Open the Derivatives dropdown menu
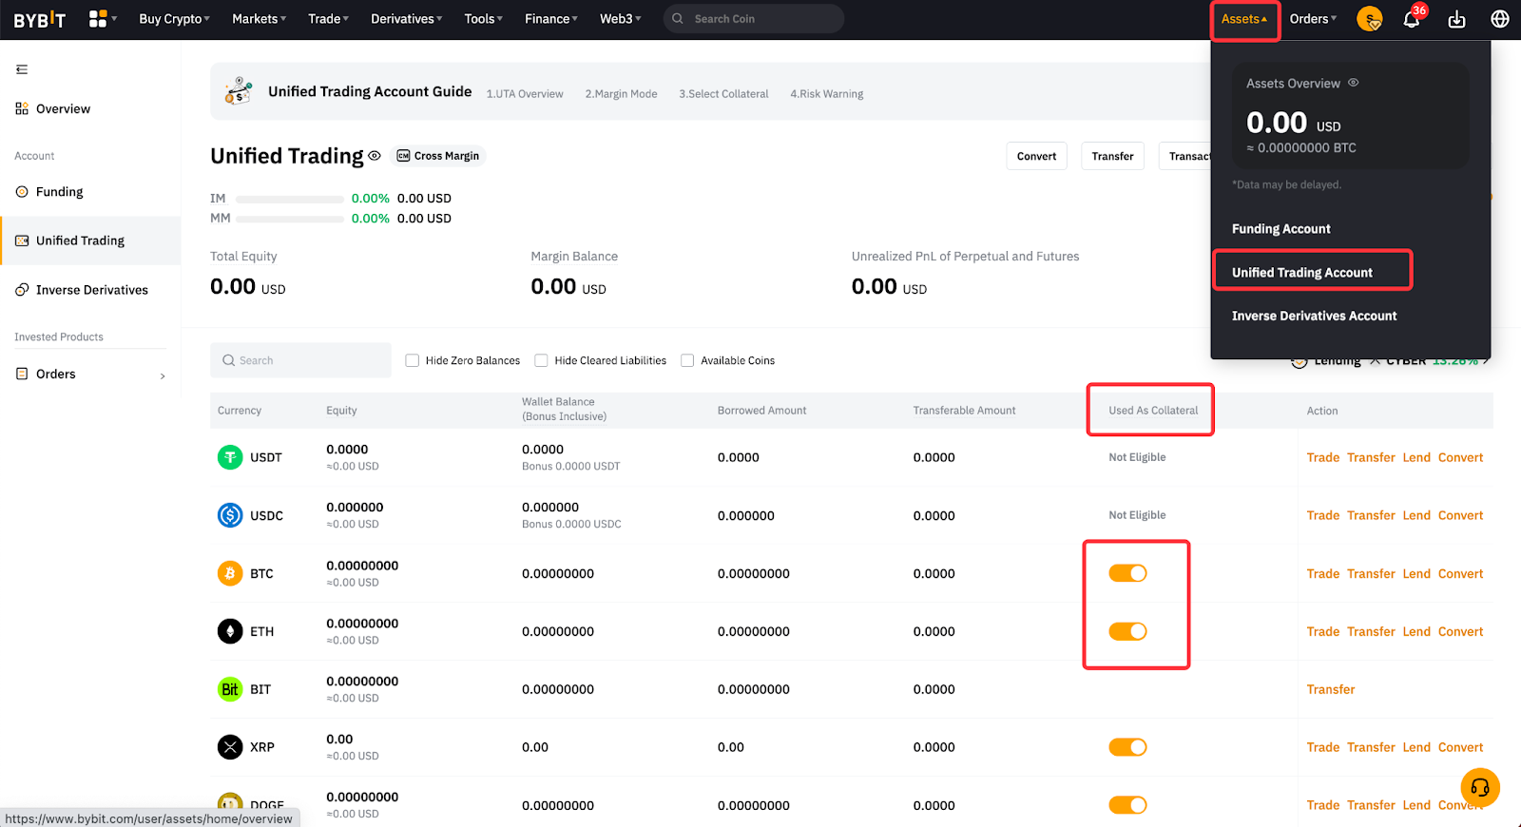This screenshot has width=1521, height=827. tap(406, 19)
